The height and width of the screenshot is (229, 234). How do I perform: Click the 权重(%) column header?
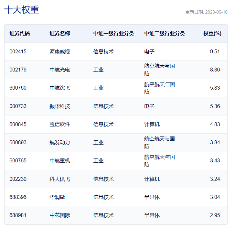tap(212, 33)
